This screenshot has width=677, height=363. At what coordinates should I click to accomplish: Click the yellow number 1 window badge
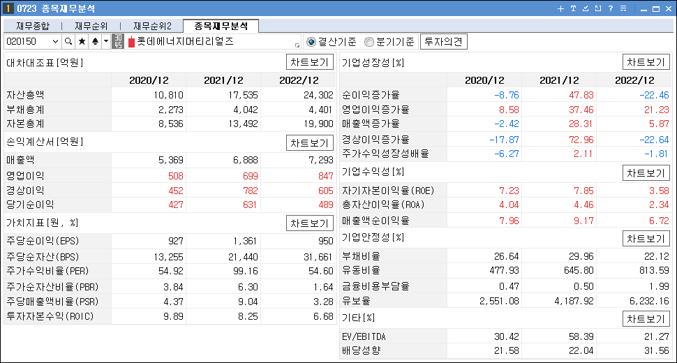(8, 8)
